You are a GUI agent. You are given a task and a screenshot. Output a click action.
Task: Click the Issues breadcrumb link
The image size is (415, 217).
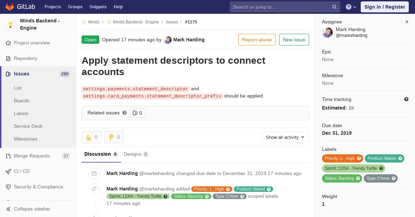click(172, 22)
